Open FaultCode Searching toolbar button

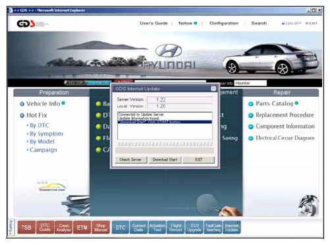[213, 227]
